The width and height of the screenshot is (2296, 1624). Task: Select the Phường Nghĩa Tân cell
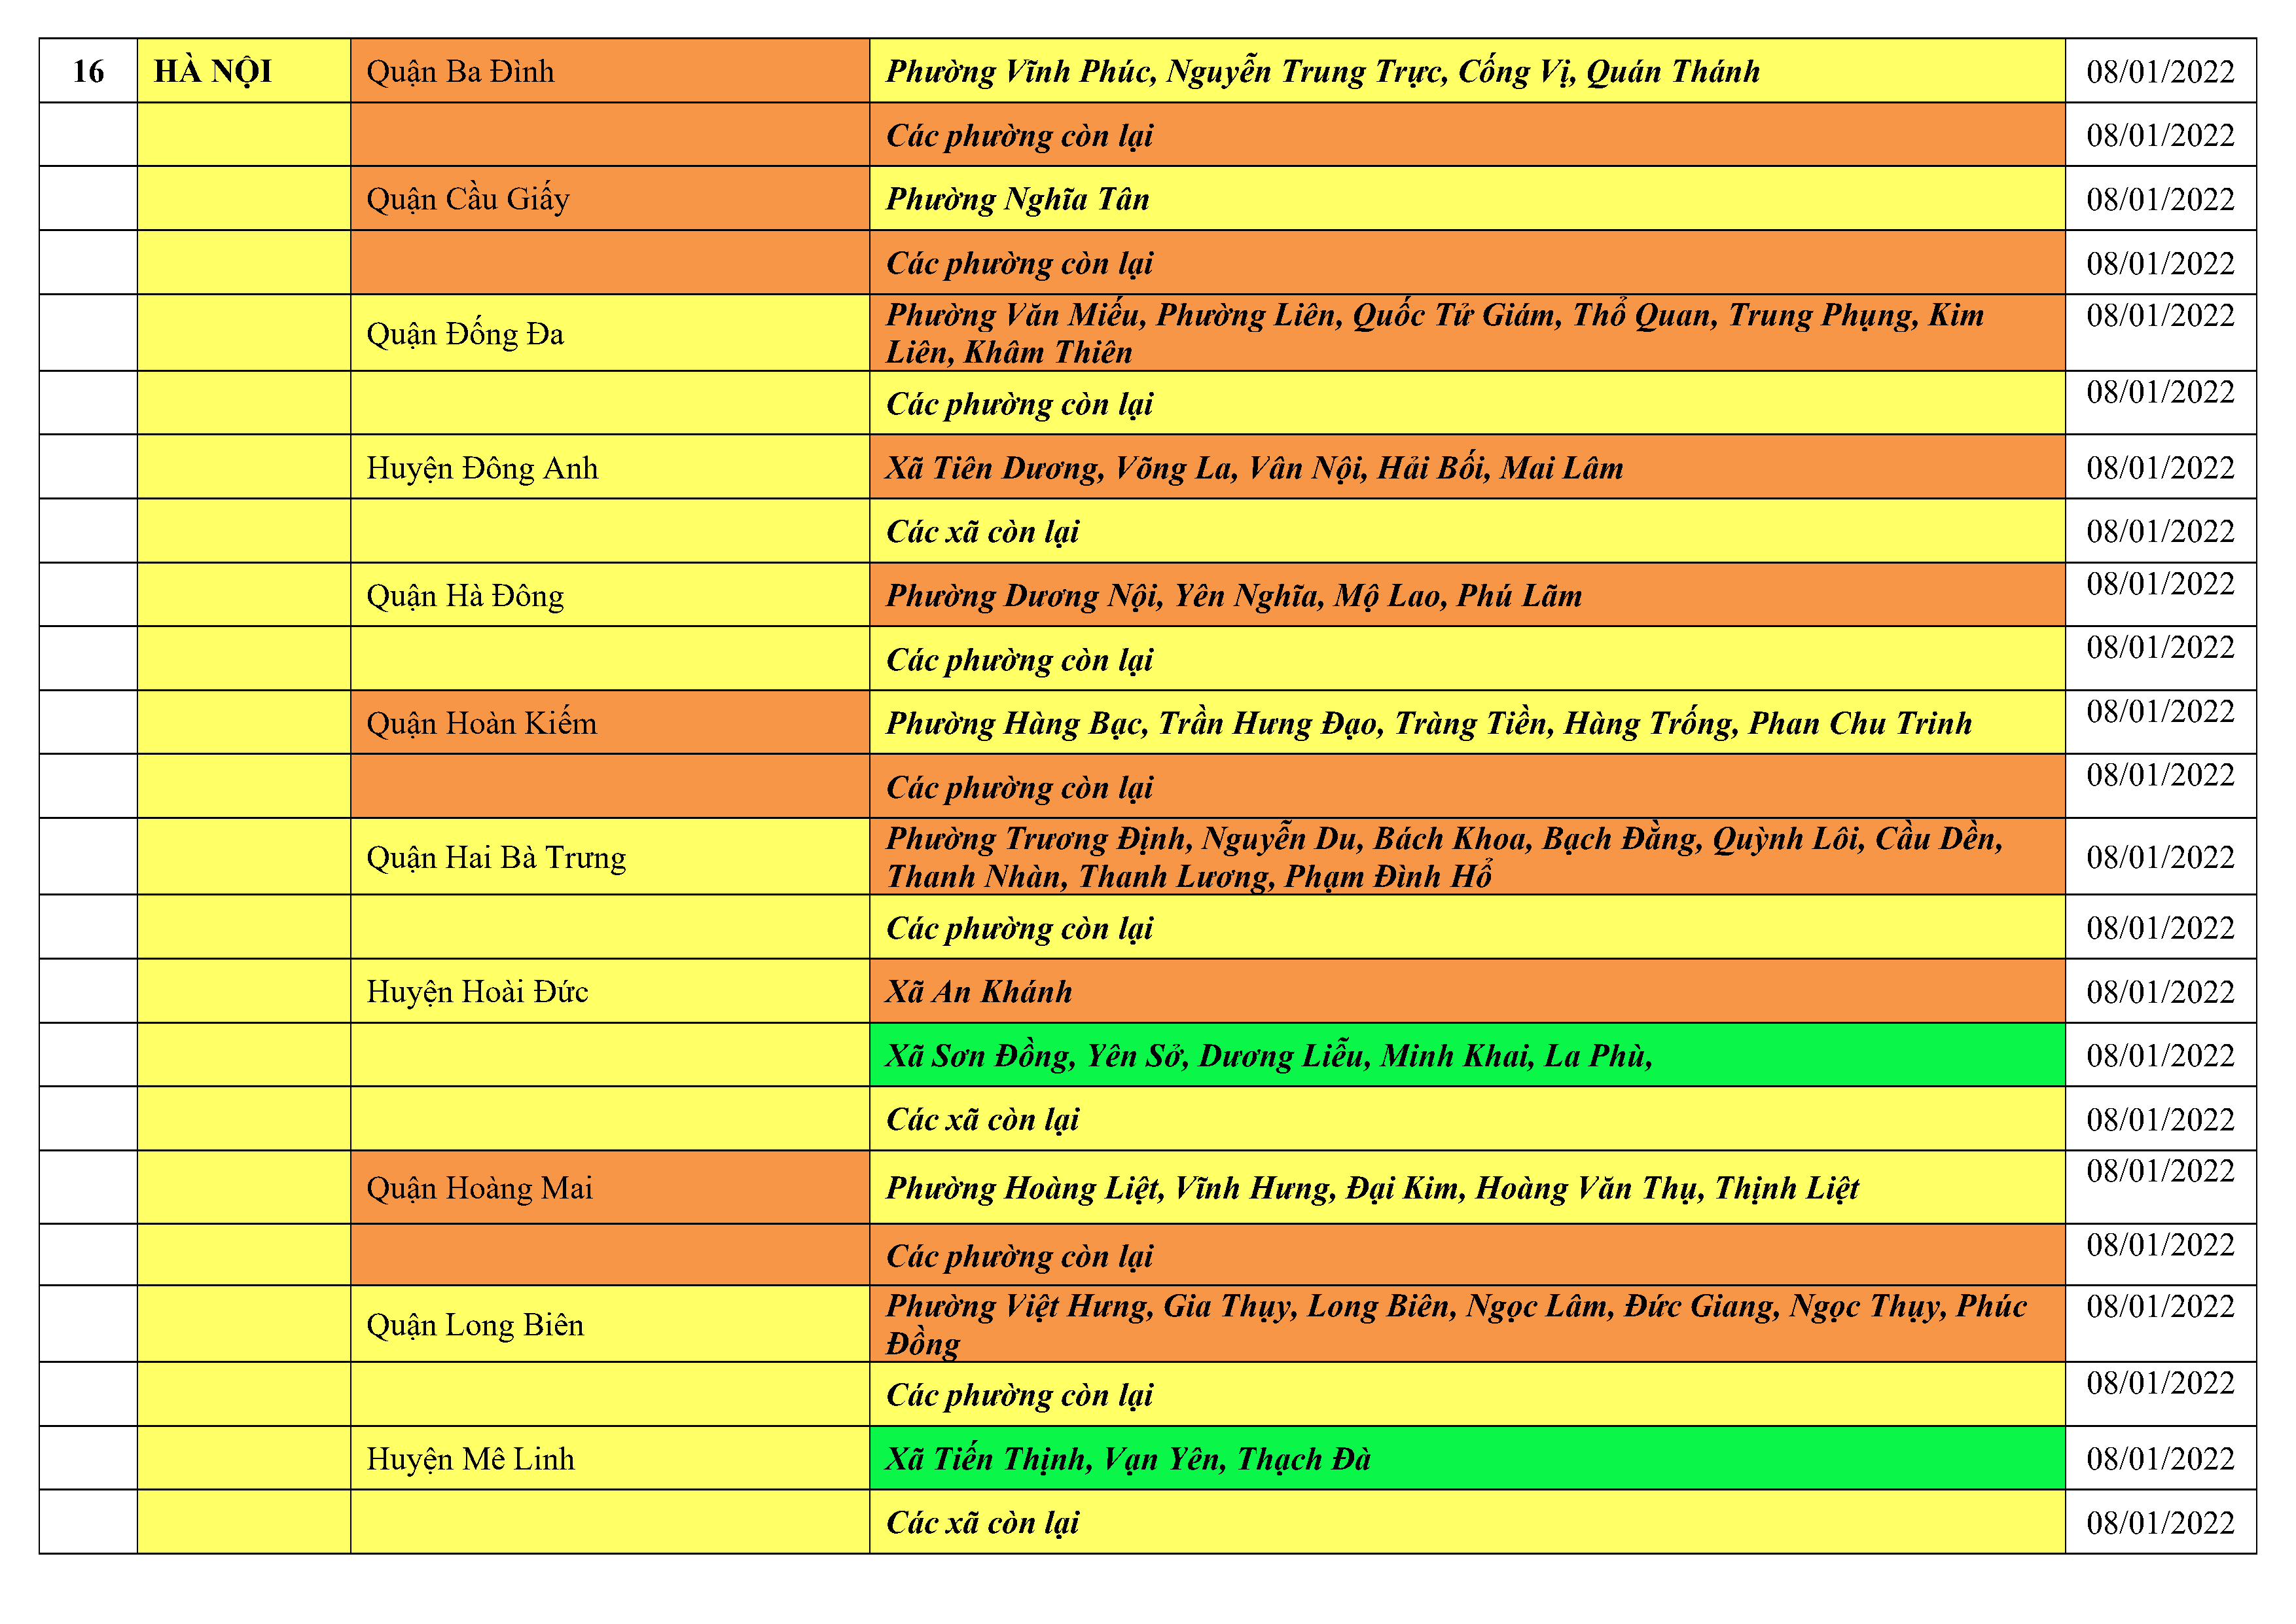1017,199
